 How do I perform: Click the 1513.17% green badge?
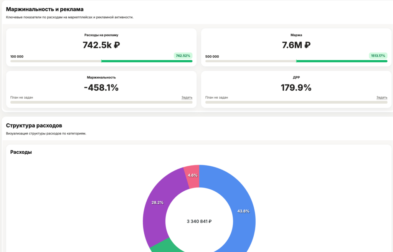tap(378, 56)
